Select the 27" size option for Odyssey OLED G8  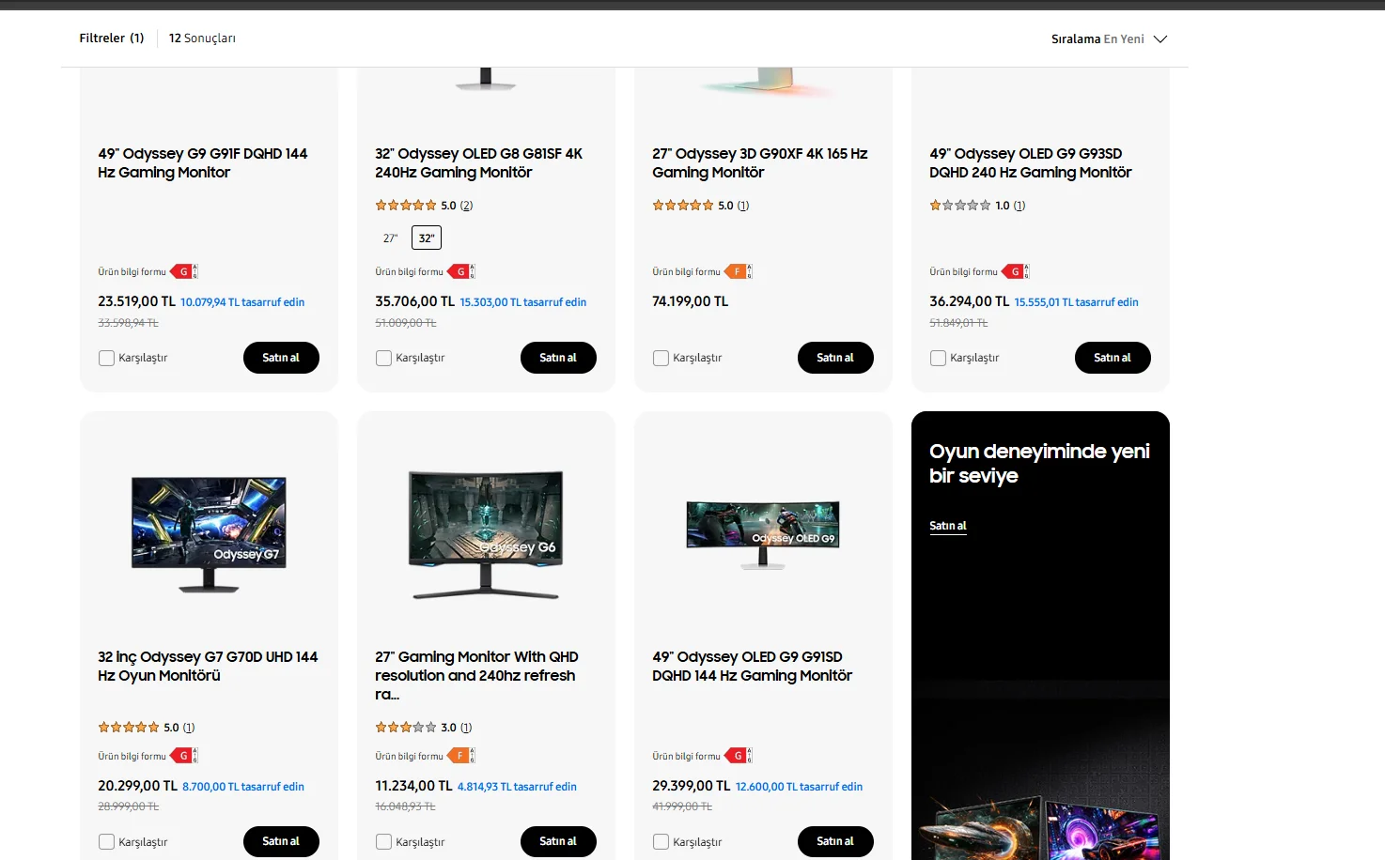[x=391, y=238]
